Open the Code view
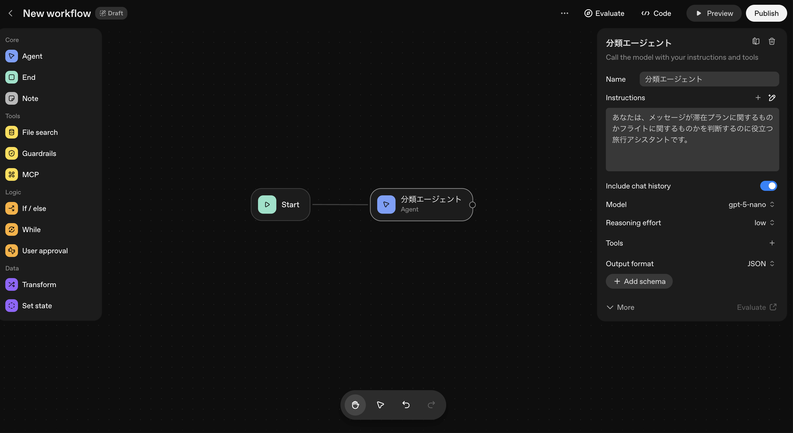The height and width of the screenshot is (433, 793). [x=656, y=13]
